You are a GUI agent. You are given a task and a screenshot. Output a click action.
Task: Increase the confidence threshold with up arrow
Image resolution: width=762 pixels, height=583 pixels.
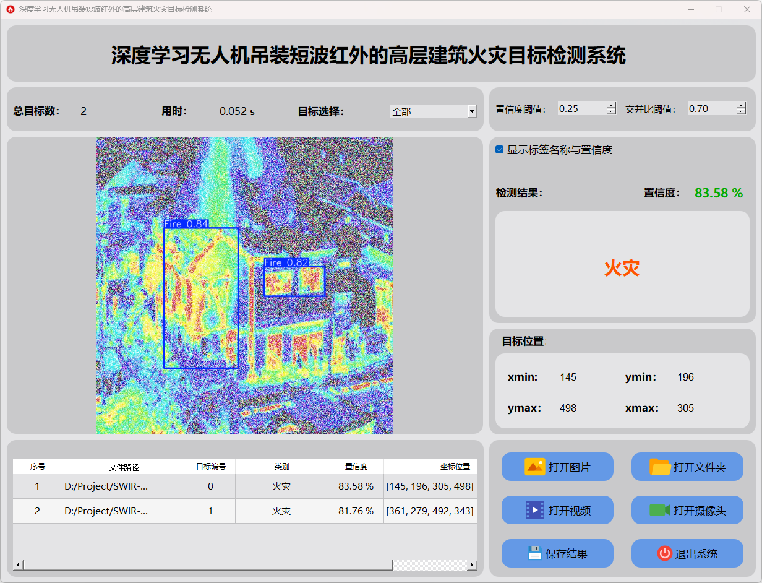[x=611, y=105]
